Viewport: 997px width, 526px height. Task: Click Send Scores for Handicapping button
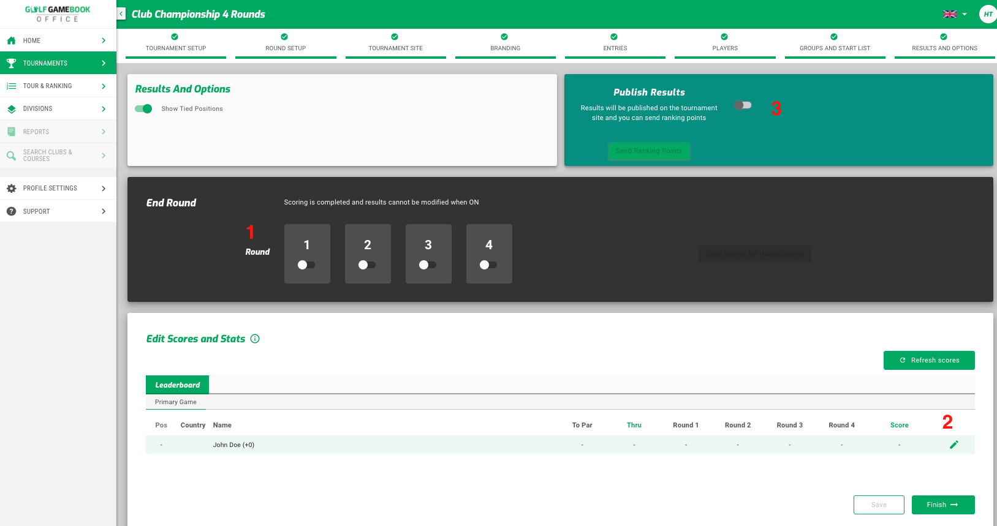(x=755, y=254)
